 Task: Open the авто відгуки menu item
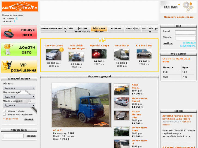[x=150, y=30]
